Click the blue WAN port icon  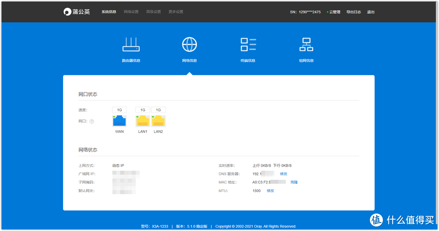click(x=120, y=121)
